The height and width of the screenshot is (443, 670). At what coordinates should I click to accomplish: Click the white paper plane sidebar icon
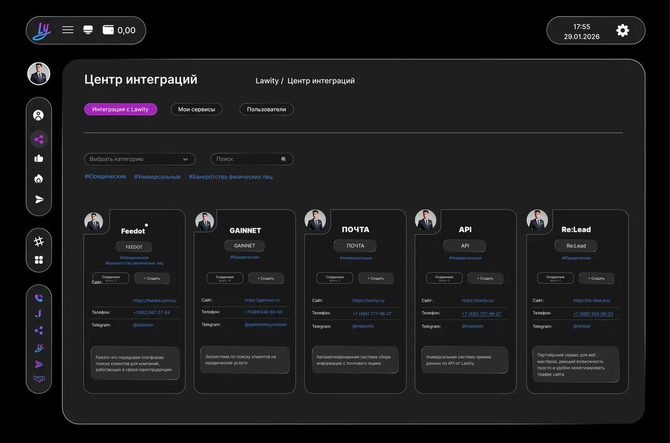(39, 199)
